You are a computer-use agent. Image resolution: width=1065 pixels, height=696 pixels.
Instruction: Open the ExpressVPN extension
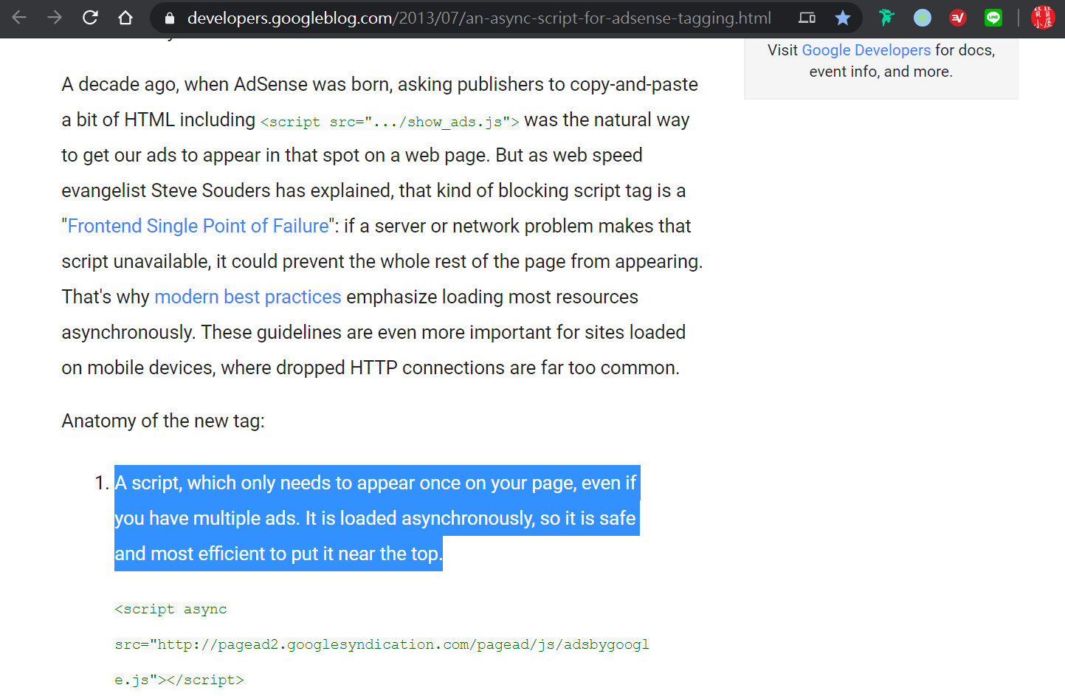pos(958,18)
